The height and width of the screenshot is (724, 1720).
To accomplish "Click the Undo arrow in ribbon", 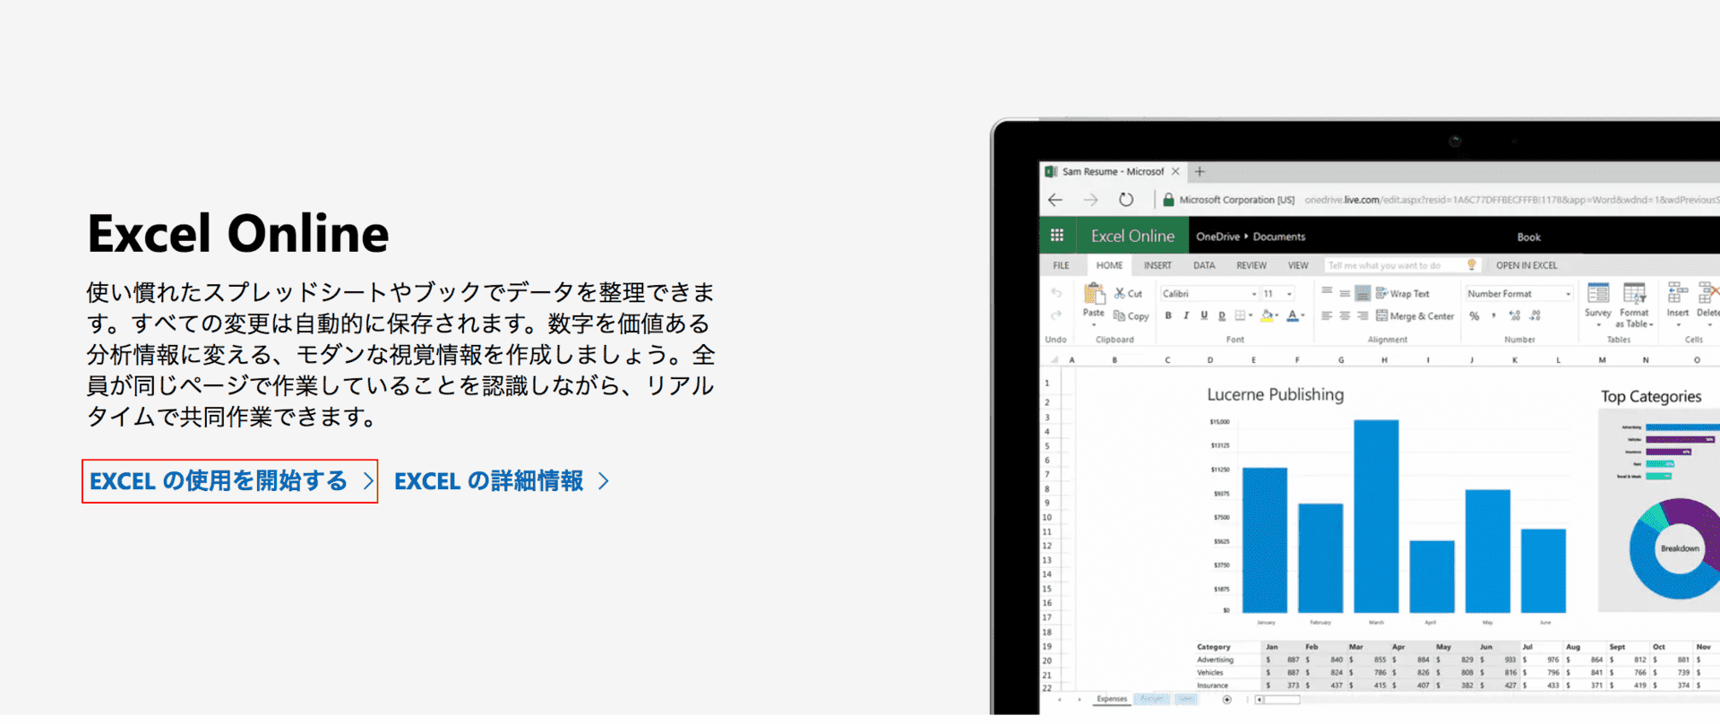I will tap(1056, 293).
